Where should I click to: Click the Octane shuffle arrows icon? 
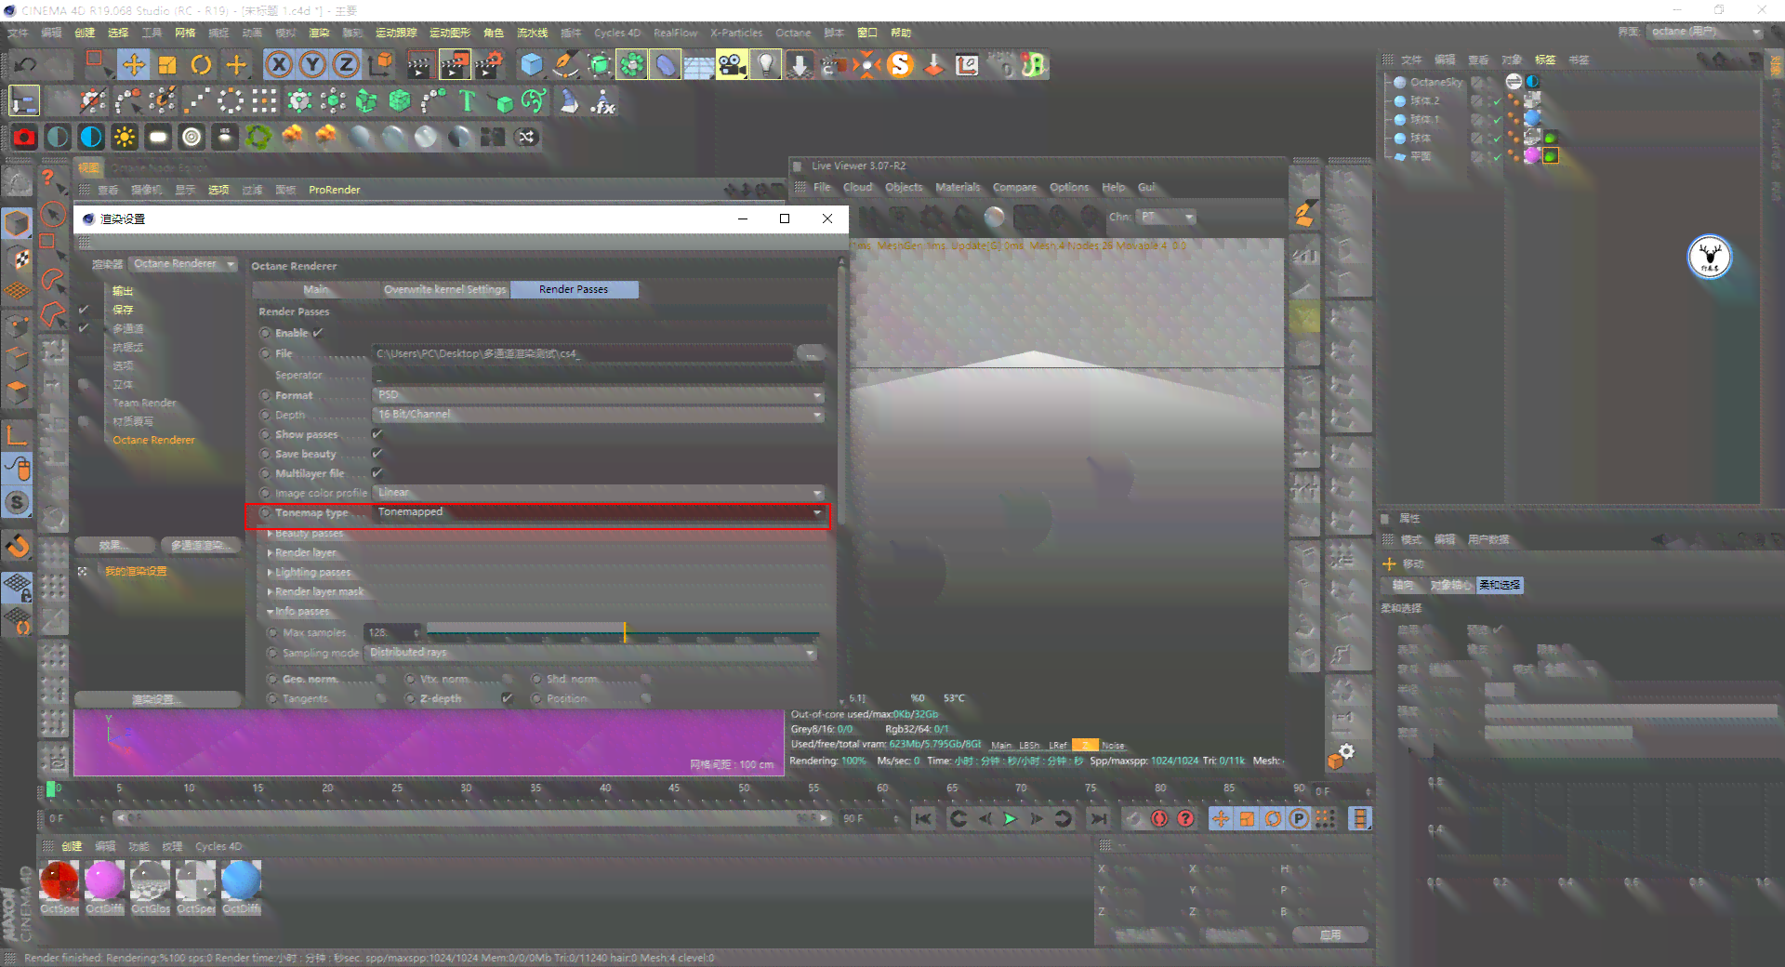[527, 138]
